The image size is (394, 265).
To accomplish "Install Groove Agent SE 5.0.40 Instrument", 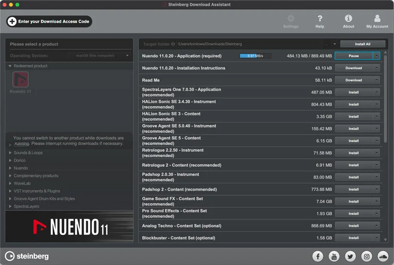I will 354,129.
